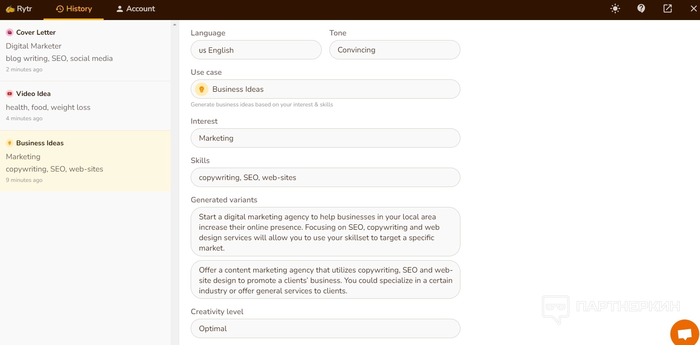
Task: Click the Video Idea red icon
Action: [10, 94]
